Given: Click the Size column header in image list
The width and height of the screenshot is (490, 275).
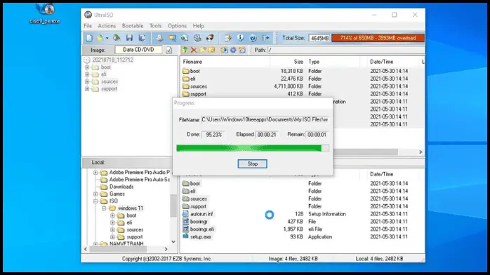Looking at the screenshot, I should click(x=298, y=62).
